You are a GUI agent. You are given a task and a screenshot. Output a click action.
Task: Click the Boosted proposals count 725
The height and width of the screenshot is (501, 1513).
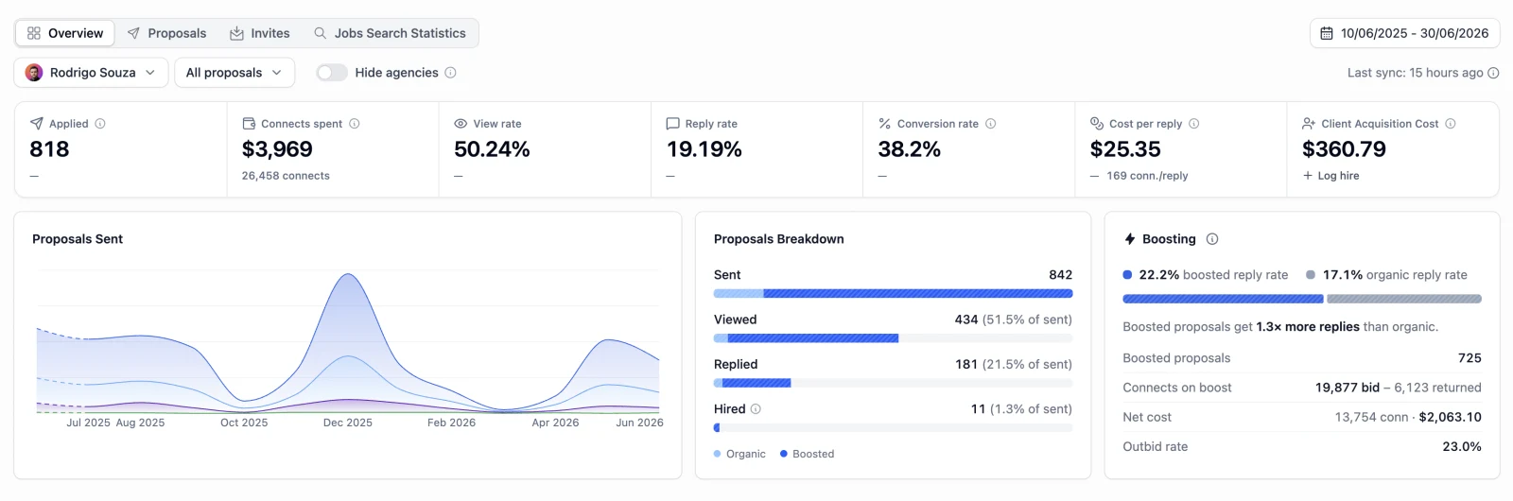pyautogui.click(x=1470, y=358)
